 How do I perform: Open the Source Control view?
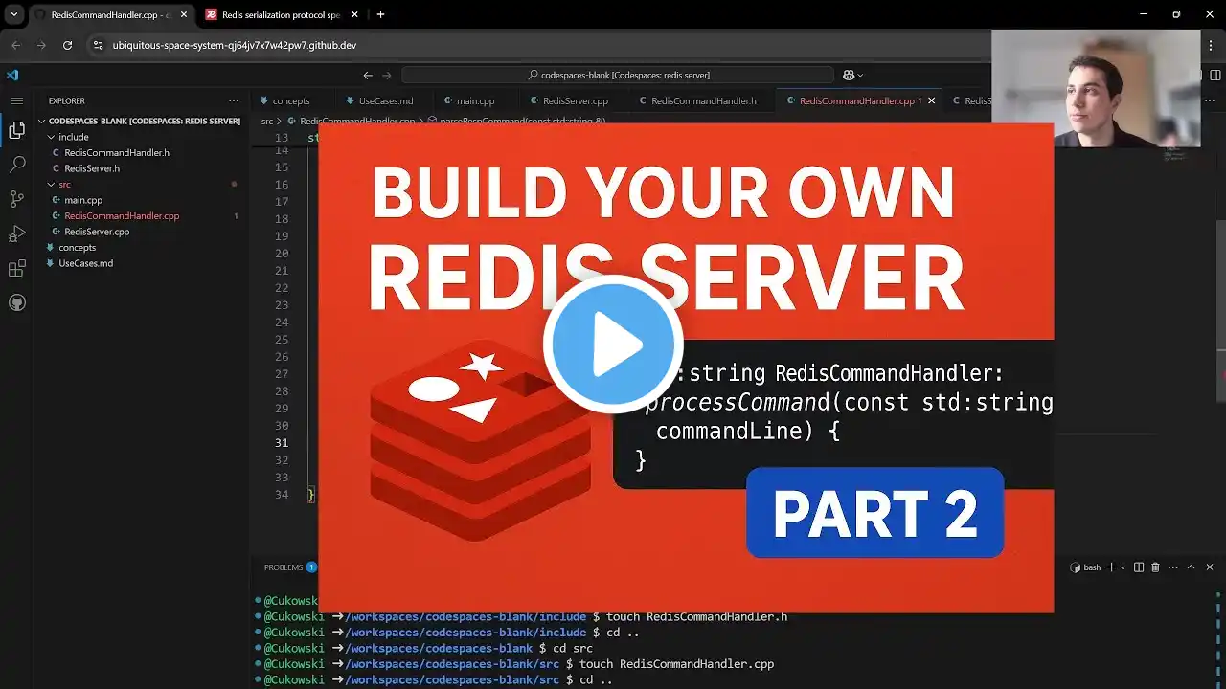[16, 199]
